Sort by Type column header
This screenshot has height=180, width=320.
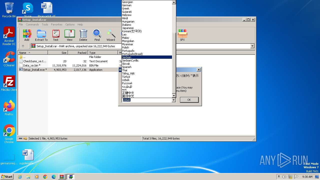(x=103, y=53)
